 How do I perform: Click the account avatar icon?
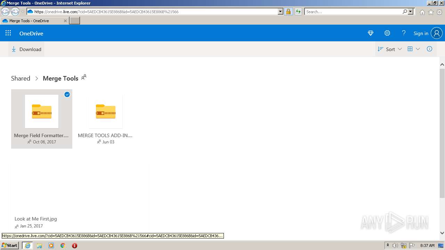437,33
